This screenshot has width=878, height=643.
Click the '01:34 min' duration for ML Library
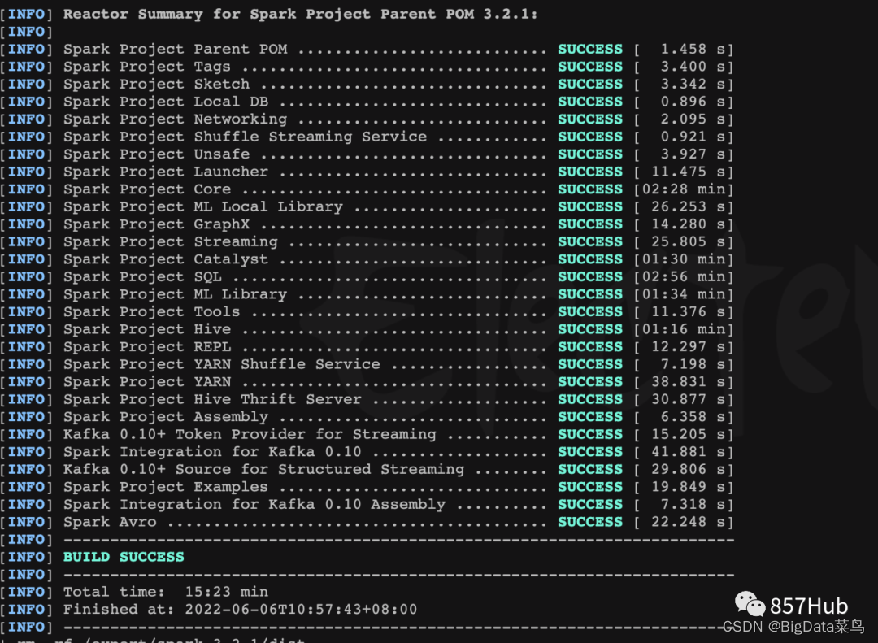684,294
